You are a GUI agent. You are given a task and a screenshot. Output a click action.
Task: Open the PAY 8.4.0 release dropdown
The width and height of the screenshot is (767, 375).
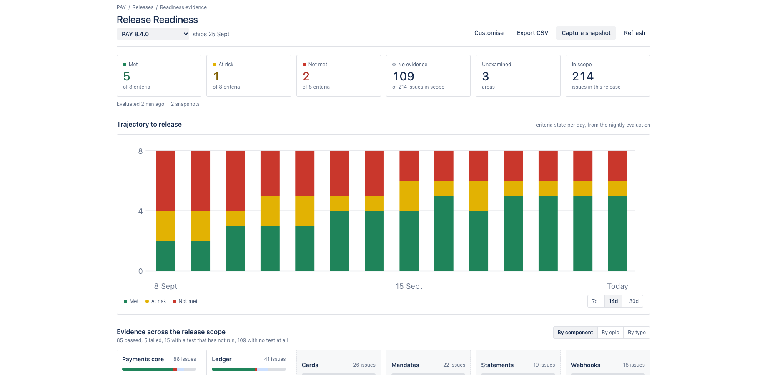click(x=153, y=34)
